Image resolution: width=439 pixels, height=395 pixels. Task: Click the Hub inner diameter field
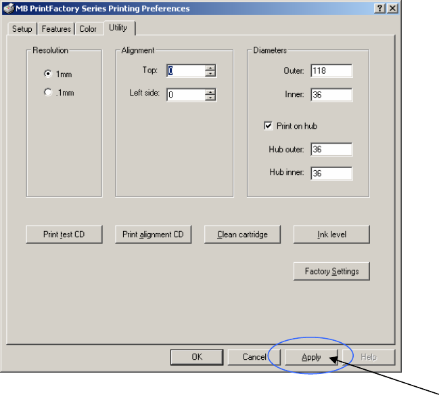click(331, 173)
